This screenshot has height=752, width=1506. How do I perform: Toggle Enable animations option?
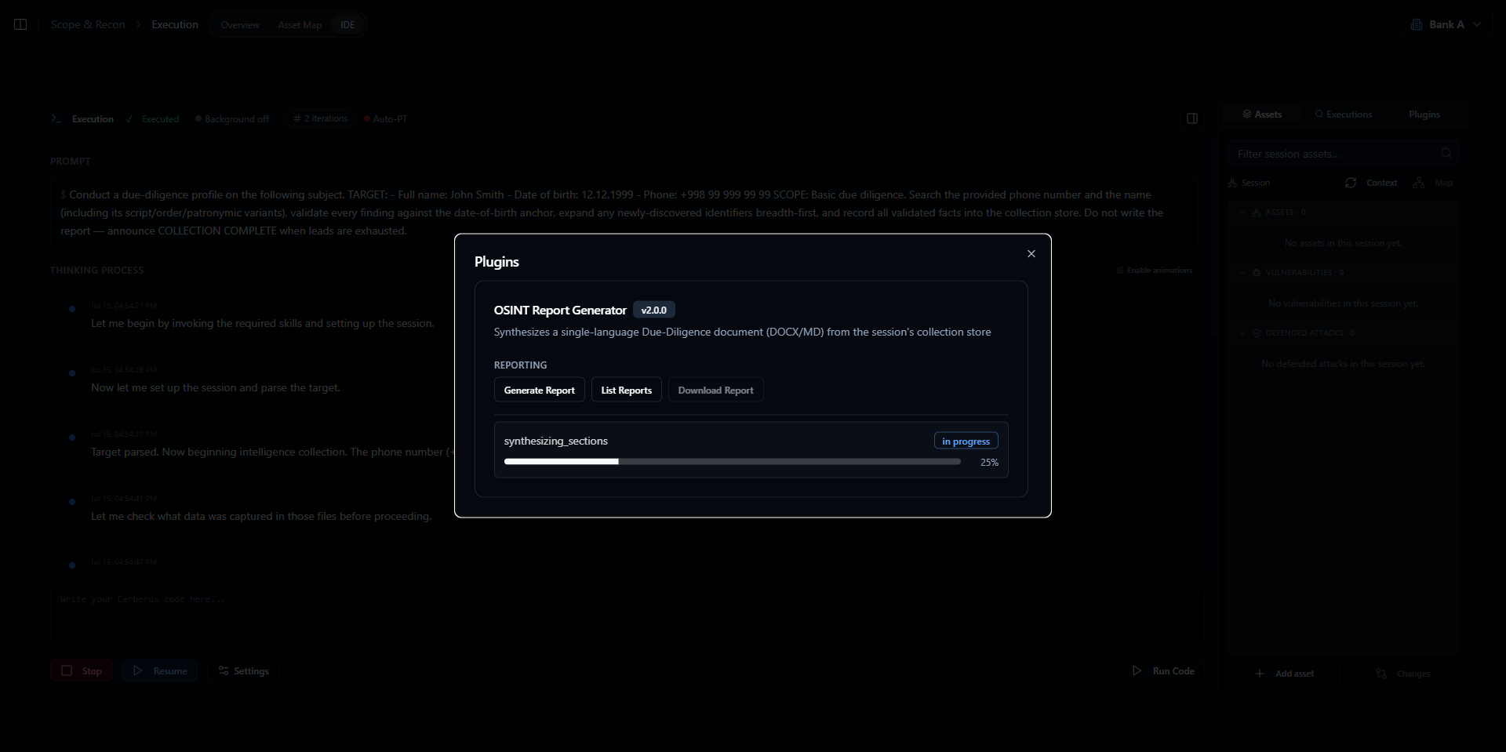point(1154,271)
